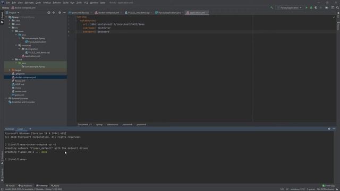Click the jdbc url line in the editor
This screenshot has width=340, height=191.
tap(114, 24)
